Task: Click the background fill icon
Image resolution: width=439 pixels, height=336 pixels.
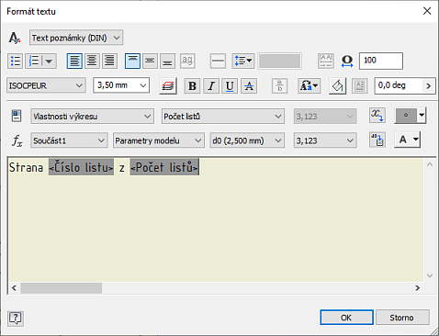Action: 337,85
